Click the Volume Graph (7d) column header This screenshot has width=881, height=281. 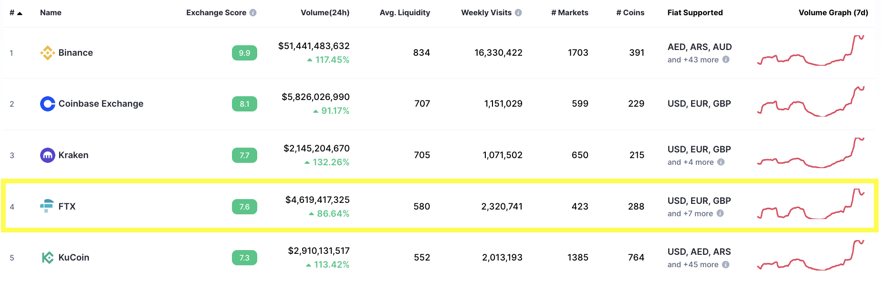(x=833, y=13)
